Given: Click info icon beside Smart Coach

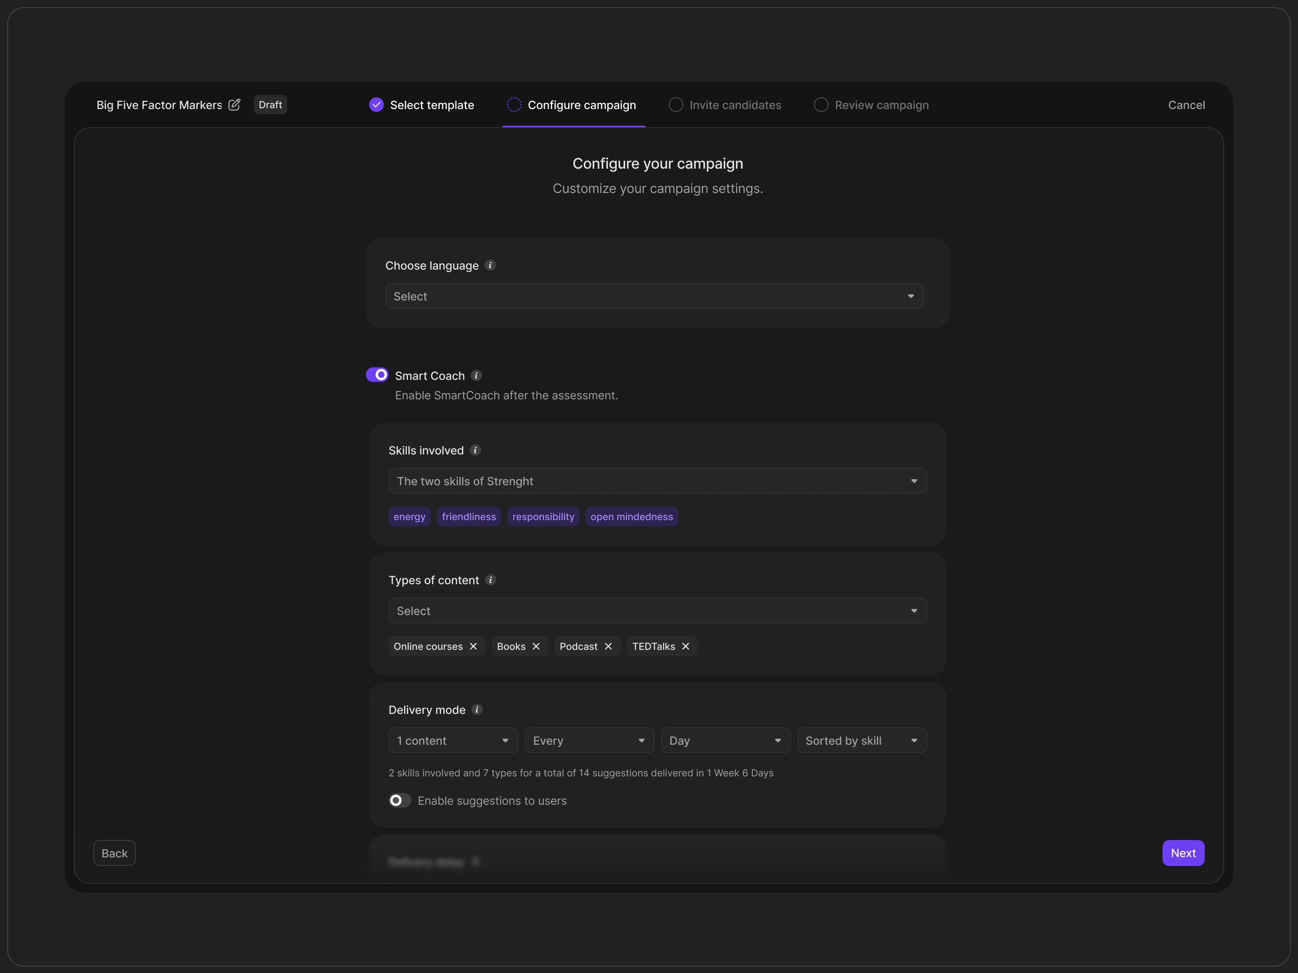Looking at the screenshot, I should pos(477,375).
